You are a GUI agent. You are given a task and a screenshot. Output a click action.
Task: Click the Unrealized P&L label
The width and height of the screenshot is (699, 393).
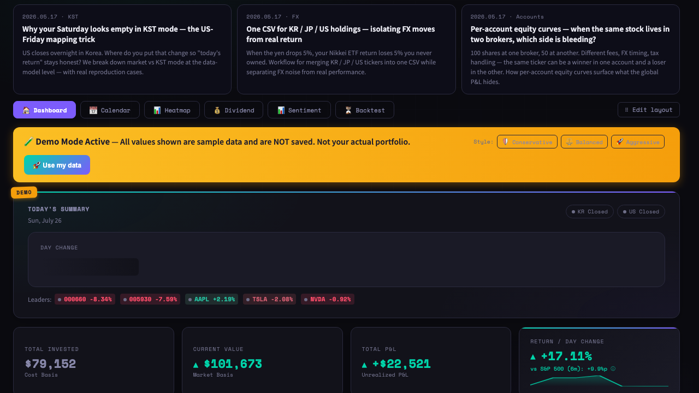384,375
